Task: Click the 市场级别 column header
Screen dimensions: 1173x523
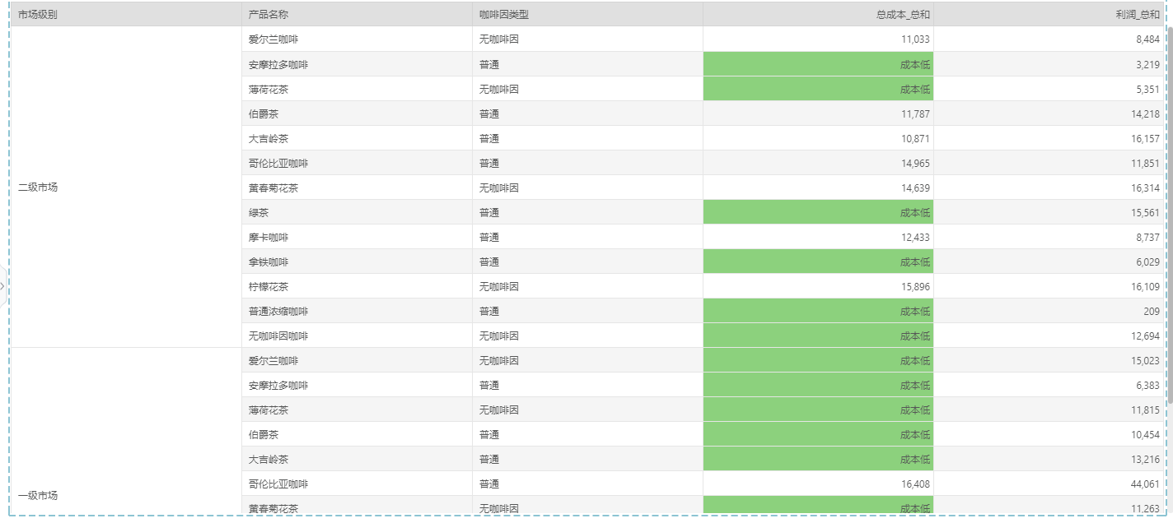Action: tap(38, 15)
